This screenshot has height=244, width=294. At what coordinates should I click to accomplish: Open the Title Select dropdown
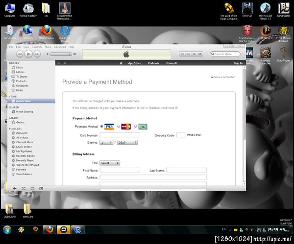click(110, 163)
